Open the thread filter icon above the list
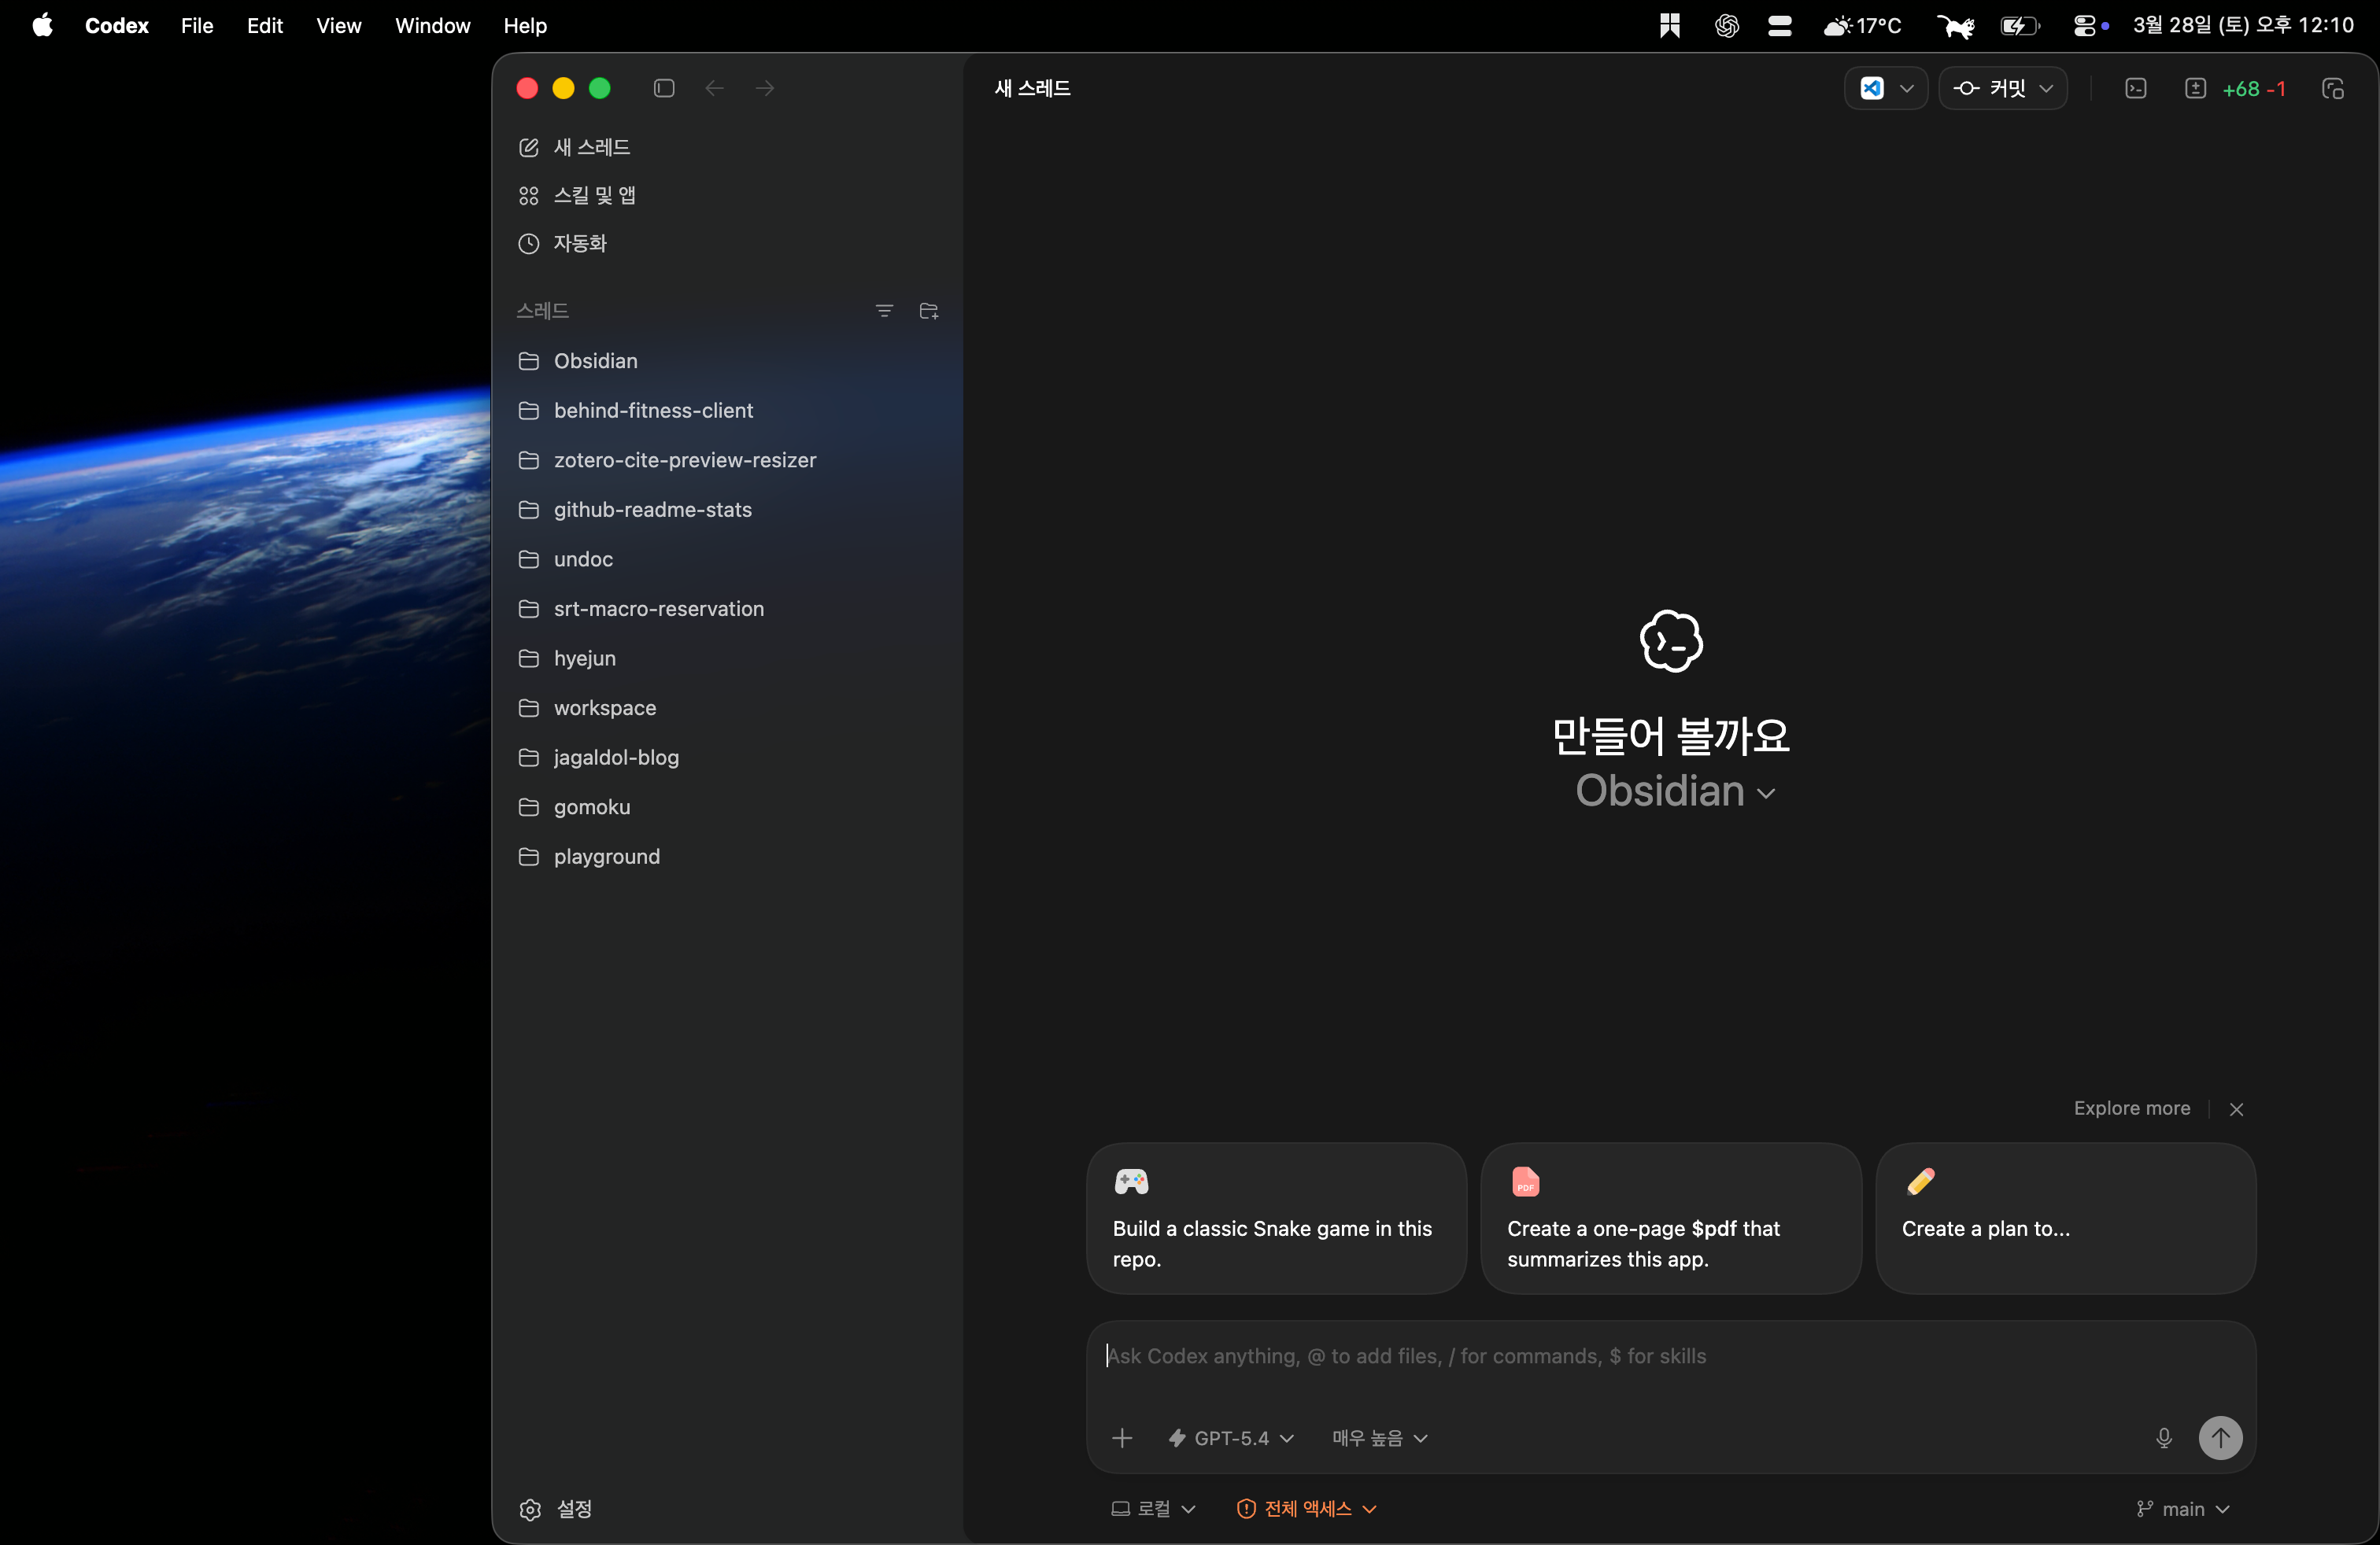2380x1545 pixels. coord(884,311)
